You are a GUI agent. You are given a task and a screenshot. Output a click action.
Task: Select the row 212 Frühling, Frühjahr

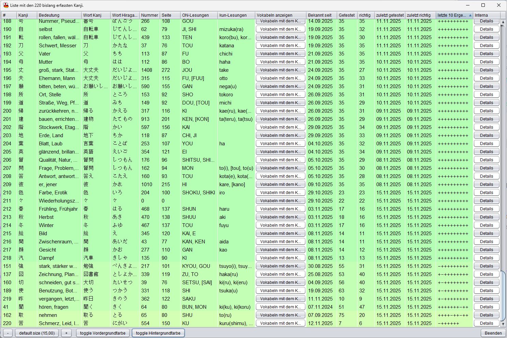[58, 209]
